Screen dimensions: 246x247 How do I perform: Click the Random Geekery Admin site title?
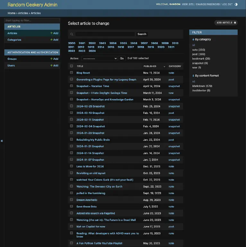click(32, 5)
